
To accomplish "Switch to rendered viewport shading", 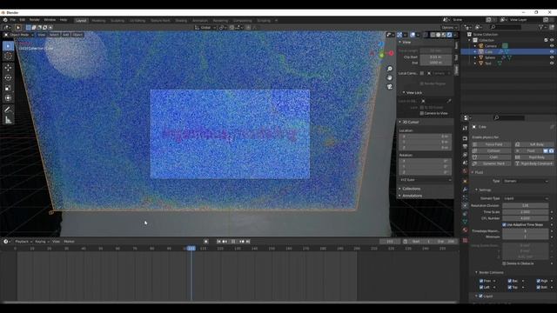I will click(x=449, y=35).
